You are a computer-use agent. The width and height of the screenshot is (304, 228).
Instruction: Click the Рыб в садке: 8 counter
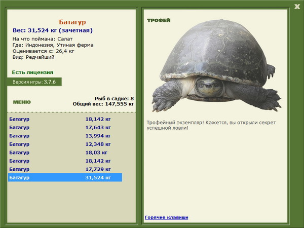114,98
